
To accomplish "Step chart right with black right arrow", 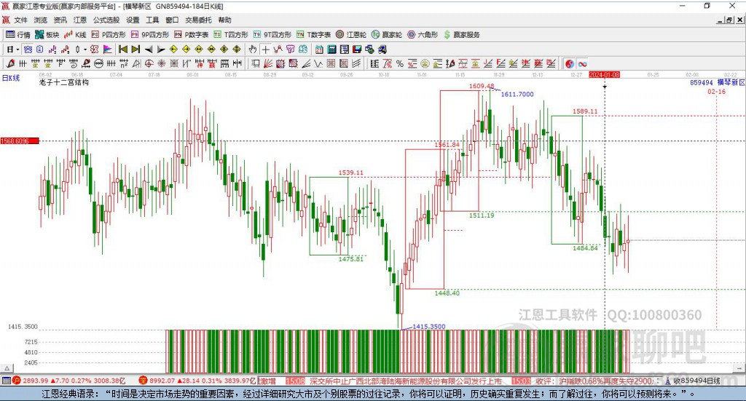I will point(161,49).
